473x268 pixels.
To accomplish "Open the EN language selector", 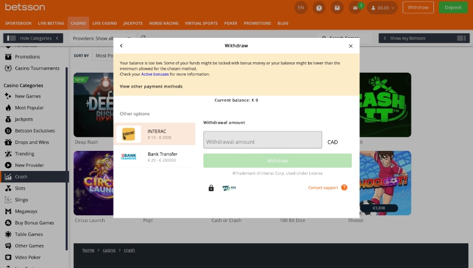I will point(301,8).
